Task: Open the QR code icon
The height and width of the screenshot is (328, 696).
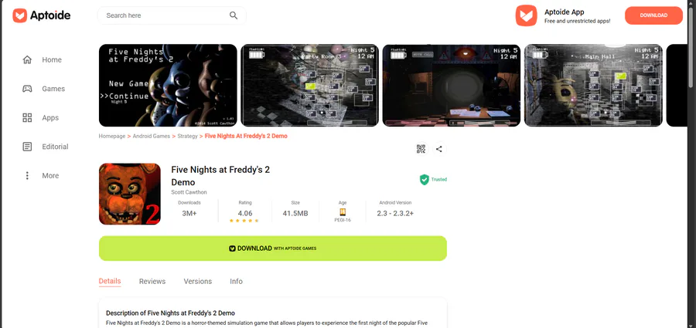Action: [x=421, y=149]
